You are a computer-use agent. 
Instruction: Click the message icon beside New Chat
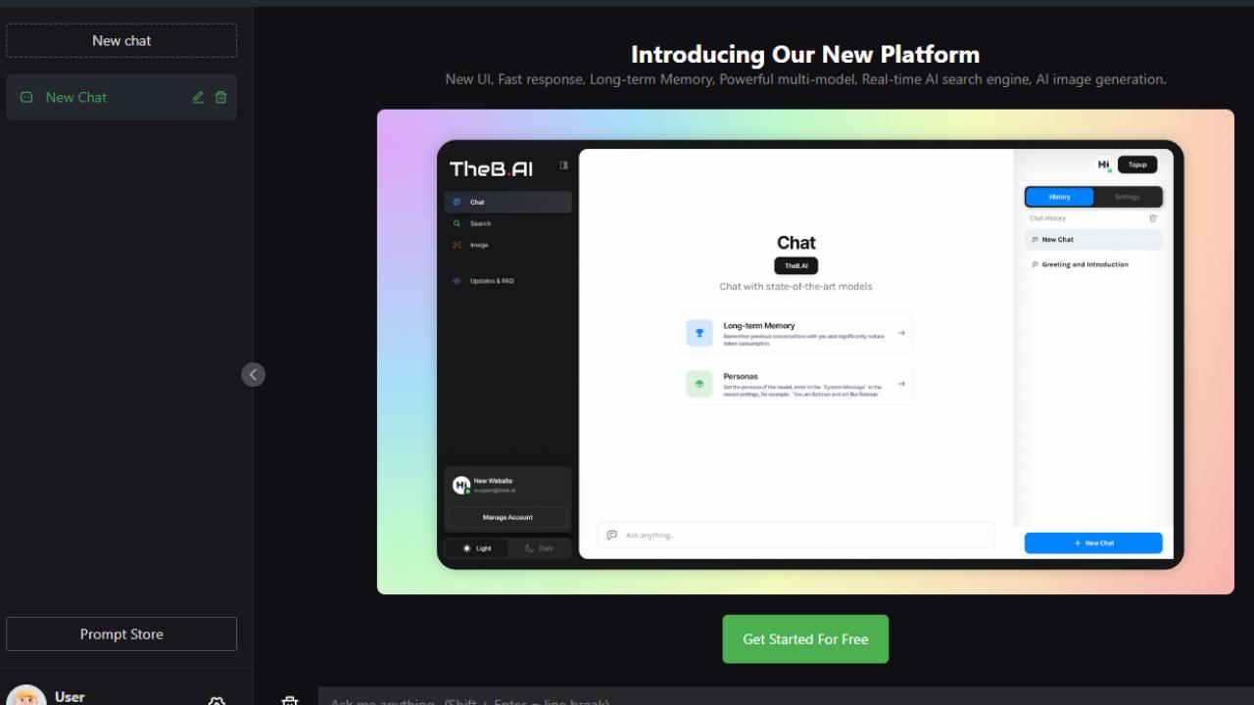pyautogui.click(x=26, y=97)
